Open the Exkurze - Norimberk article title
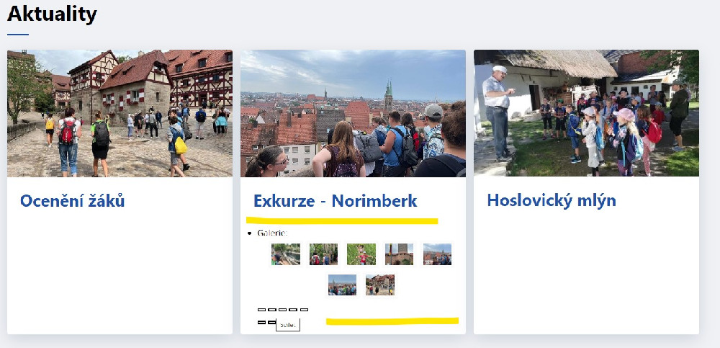The image size is (720, 348). (x=336, y=201)
